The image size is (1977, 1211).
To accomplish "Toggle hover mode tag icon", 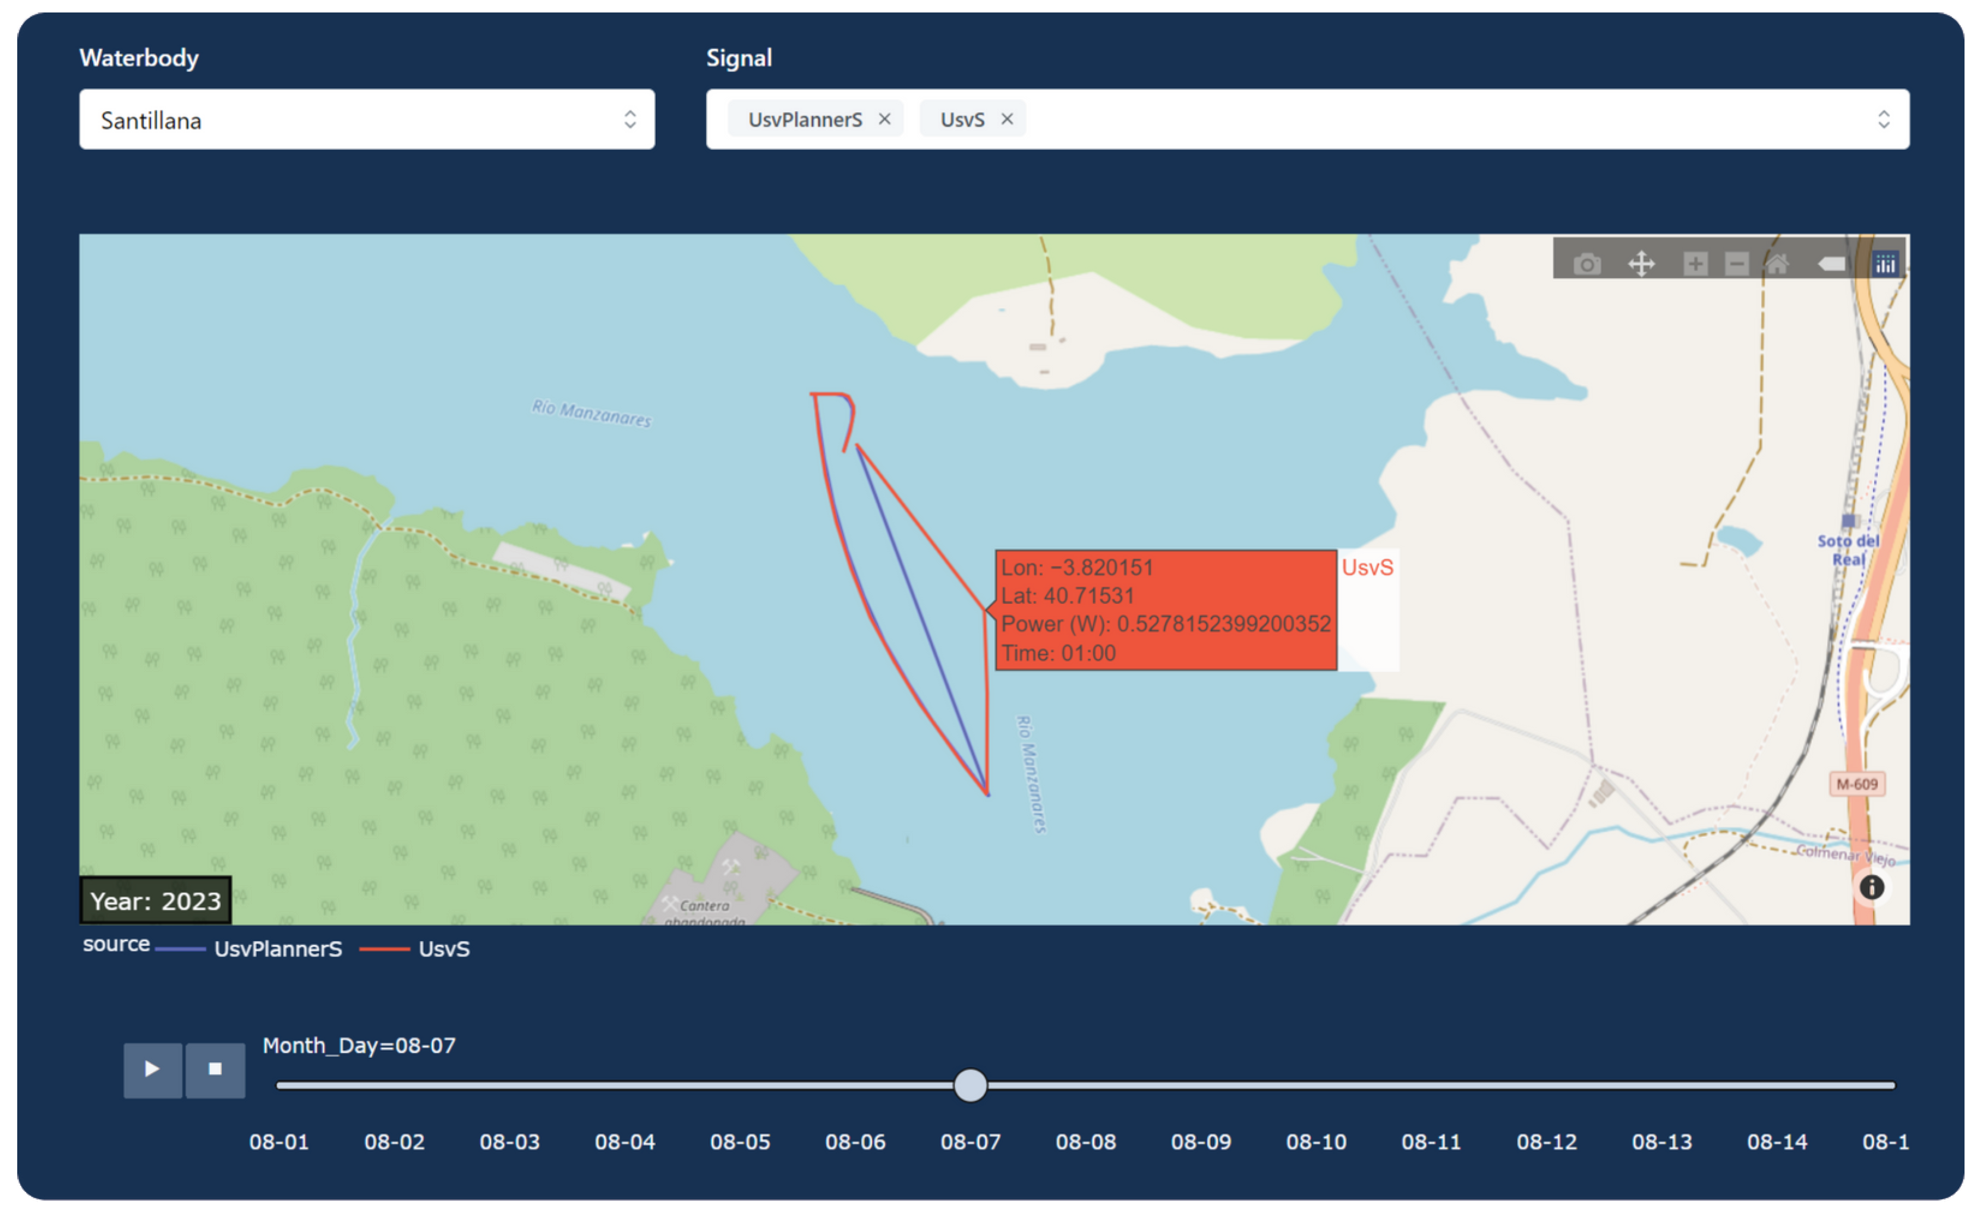I will click(x=1832, y=264).
